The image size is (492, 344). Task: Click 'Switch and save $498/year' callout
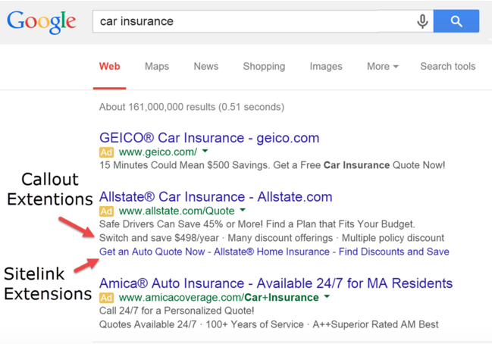158,238
